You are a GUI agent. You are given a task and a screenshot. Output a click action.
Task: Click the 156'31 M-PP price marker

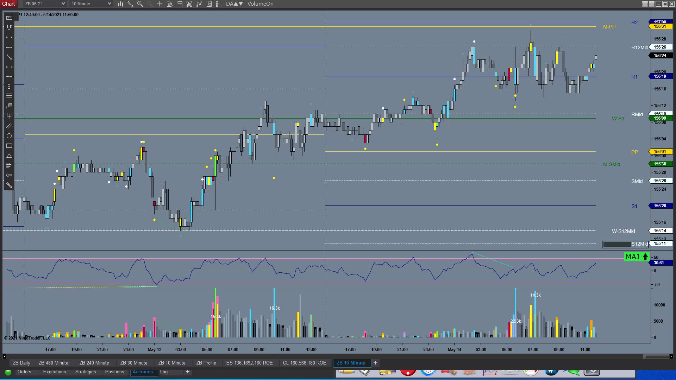click(x=660, y=26)
